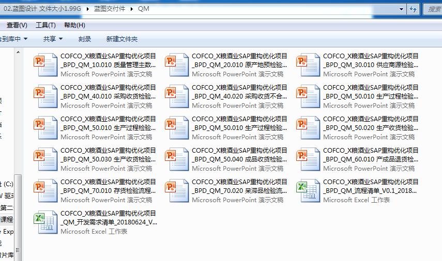Select file name BPD_QM_流程清单_V0.1_2018

tap(371, 187)
